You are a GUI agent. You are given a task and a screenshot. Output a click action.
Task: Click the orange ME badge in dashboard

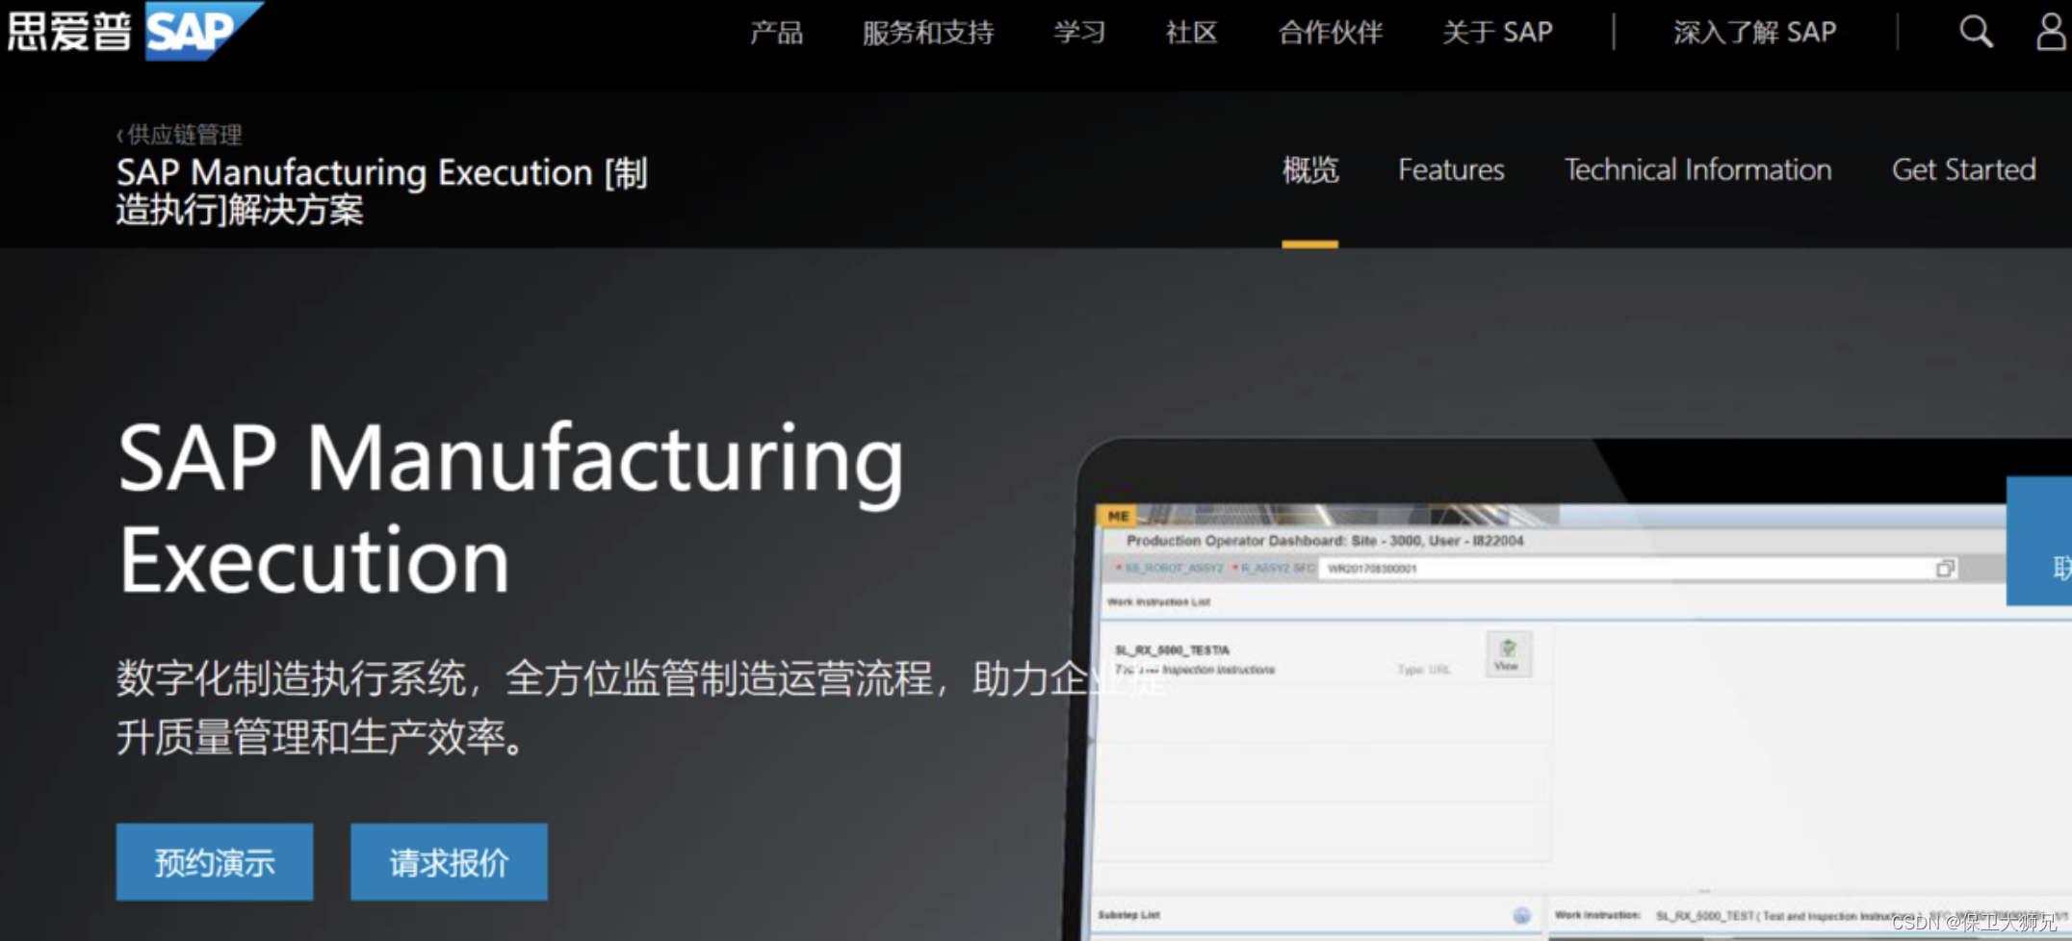(x=1118, y=517)
